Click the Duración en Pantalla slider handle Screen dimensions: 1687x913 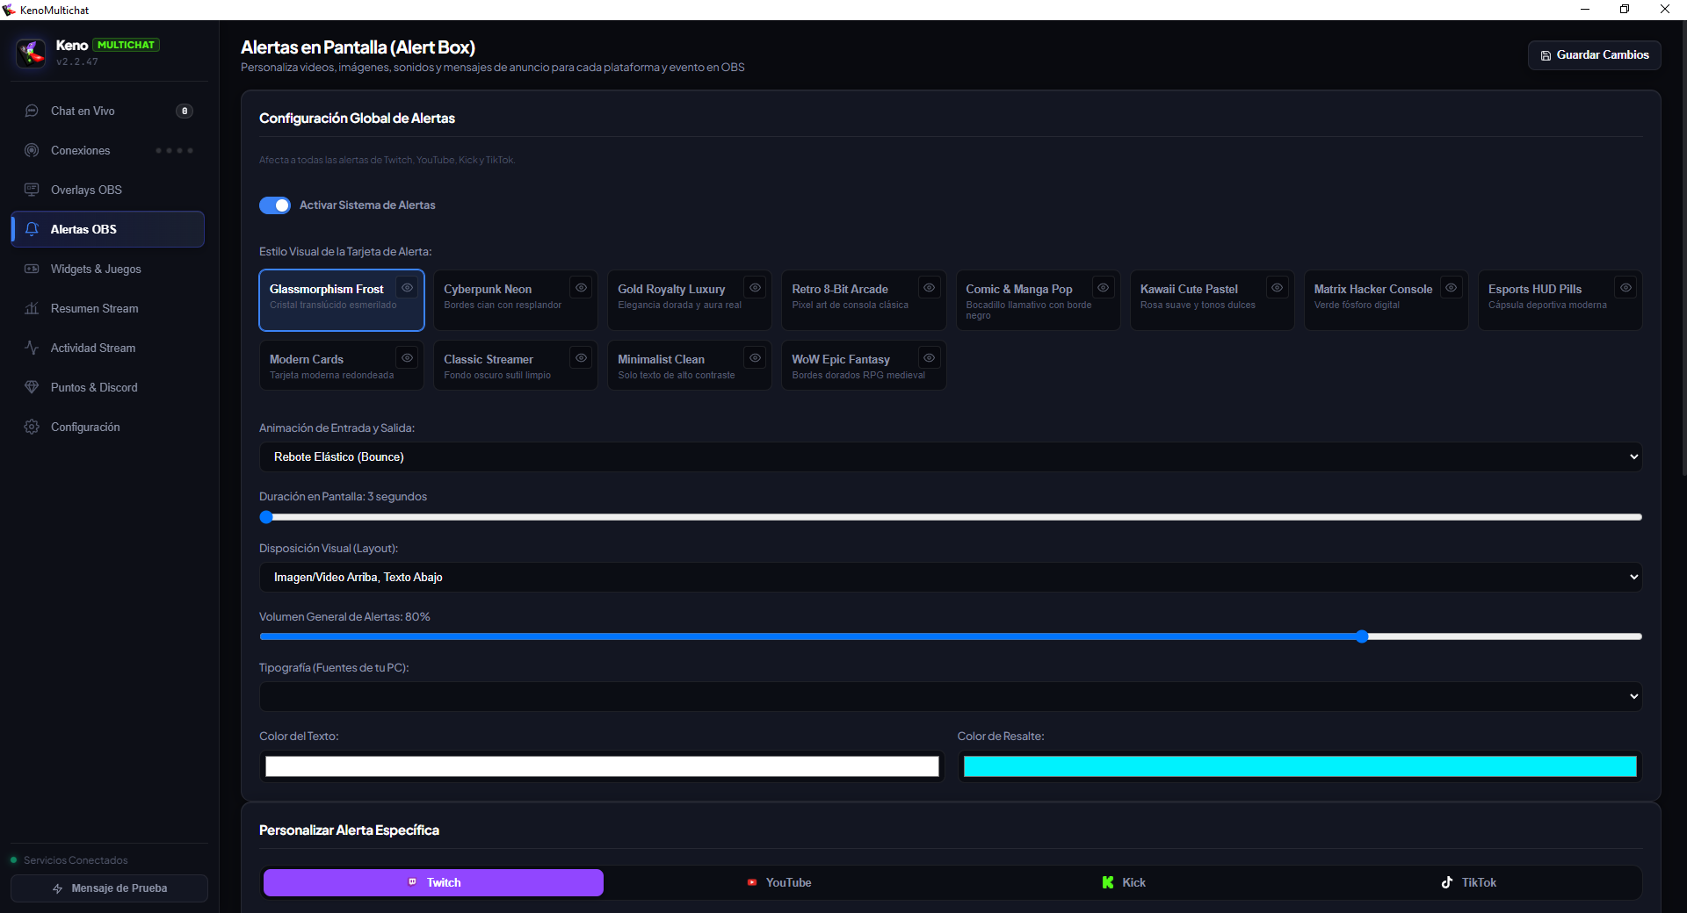(x=266, y=517)
